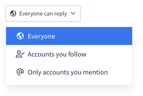Open the Everyone can reply dropdown

tap(43, 13)
